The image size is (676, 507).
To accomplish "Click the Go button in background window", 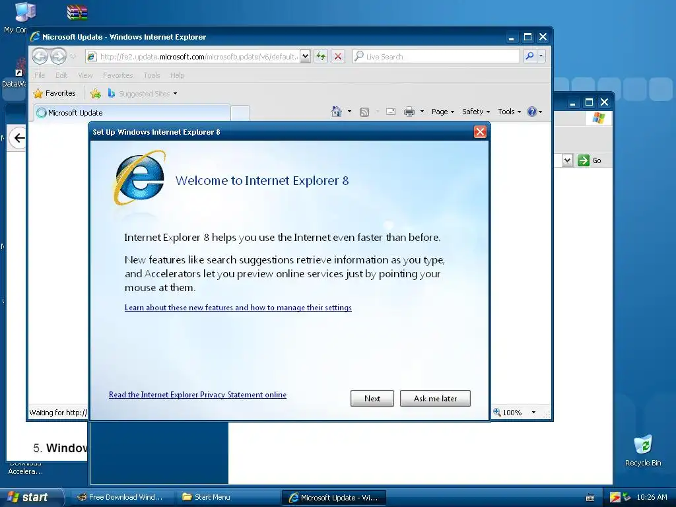I will click(x=590, y=160).
